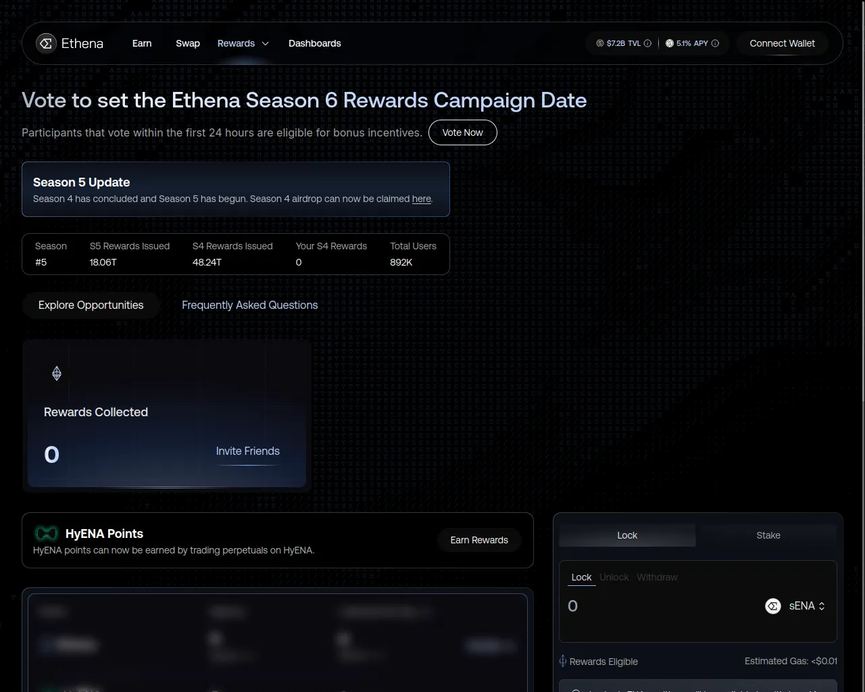Click the dollar icon beside $7.2B TVL

pyautogui.click(x=600, y=43)
